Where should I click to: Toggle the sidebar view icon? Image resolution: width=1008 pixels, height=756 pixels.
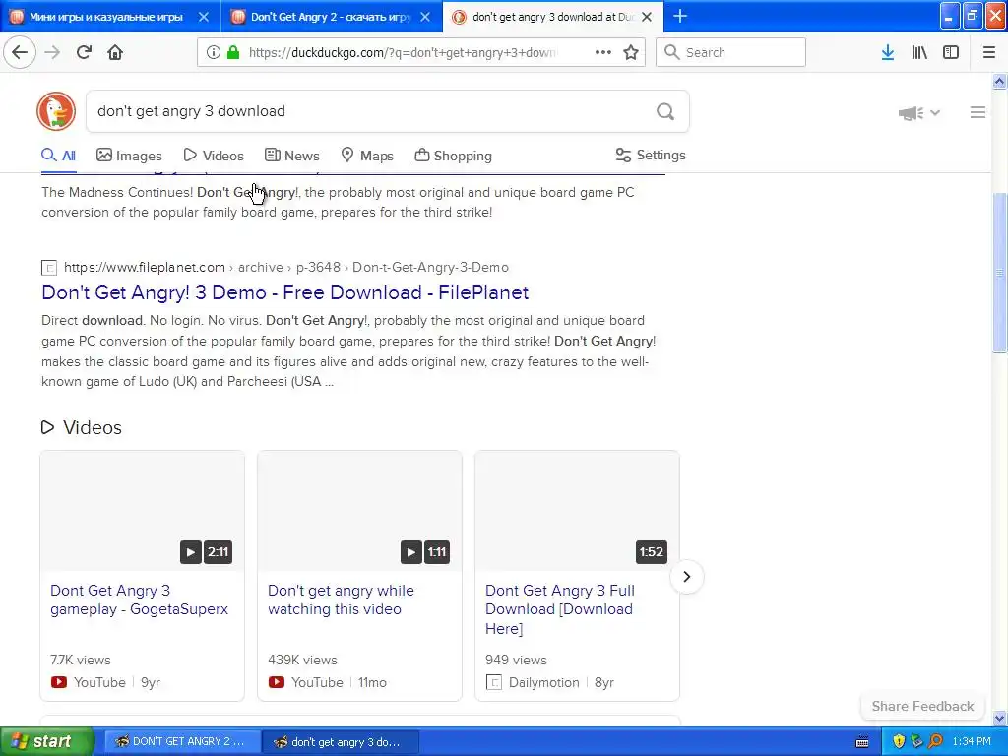click(x=951, y=53)
